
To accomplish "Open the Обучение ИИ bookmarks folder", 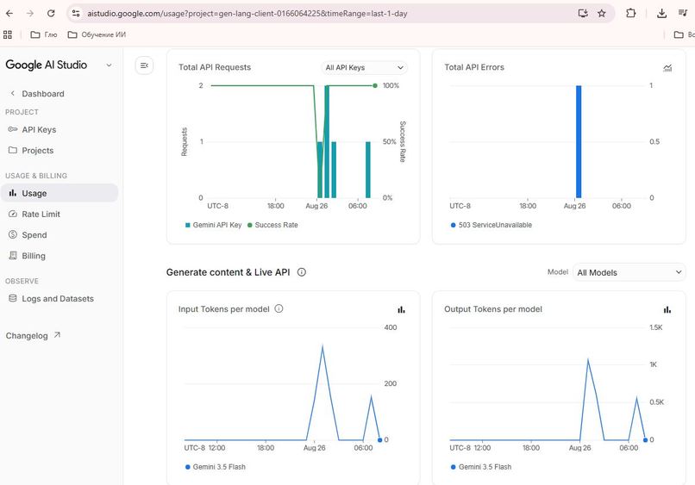I will tap(97, 34).
